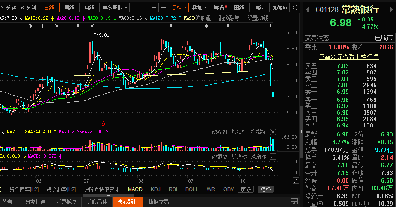Screen dimensions: 396x207
Task: Click the plus zoom-in chart icon
Action: click(154, 8)
